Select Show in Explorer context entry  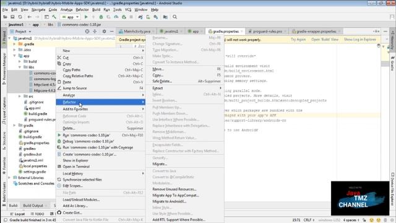click(100, 160)
